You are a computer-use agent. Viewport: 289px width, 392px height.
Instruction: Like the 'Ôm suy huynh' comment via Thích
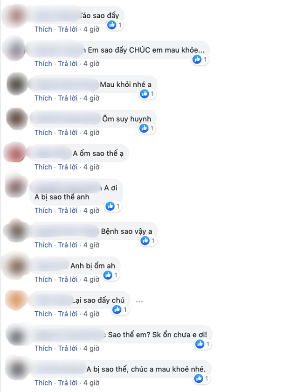pos(43,133)
